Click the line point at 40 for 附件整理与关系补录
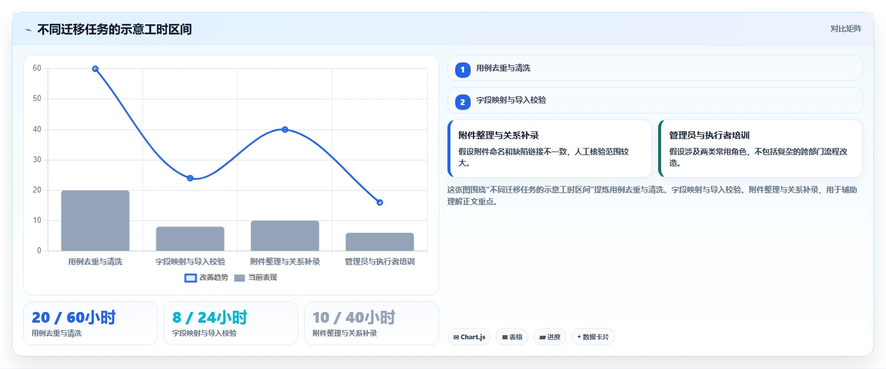Viewport: 886px width, 369px height. 285,130
